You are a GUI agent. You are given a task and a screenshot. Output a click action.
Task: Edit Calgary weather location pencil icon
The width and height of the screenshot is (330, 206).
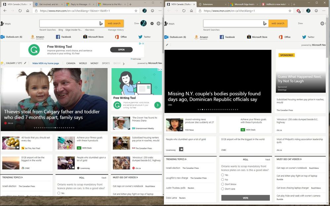(25, 63)
